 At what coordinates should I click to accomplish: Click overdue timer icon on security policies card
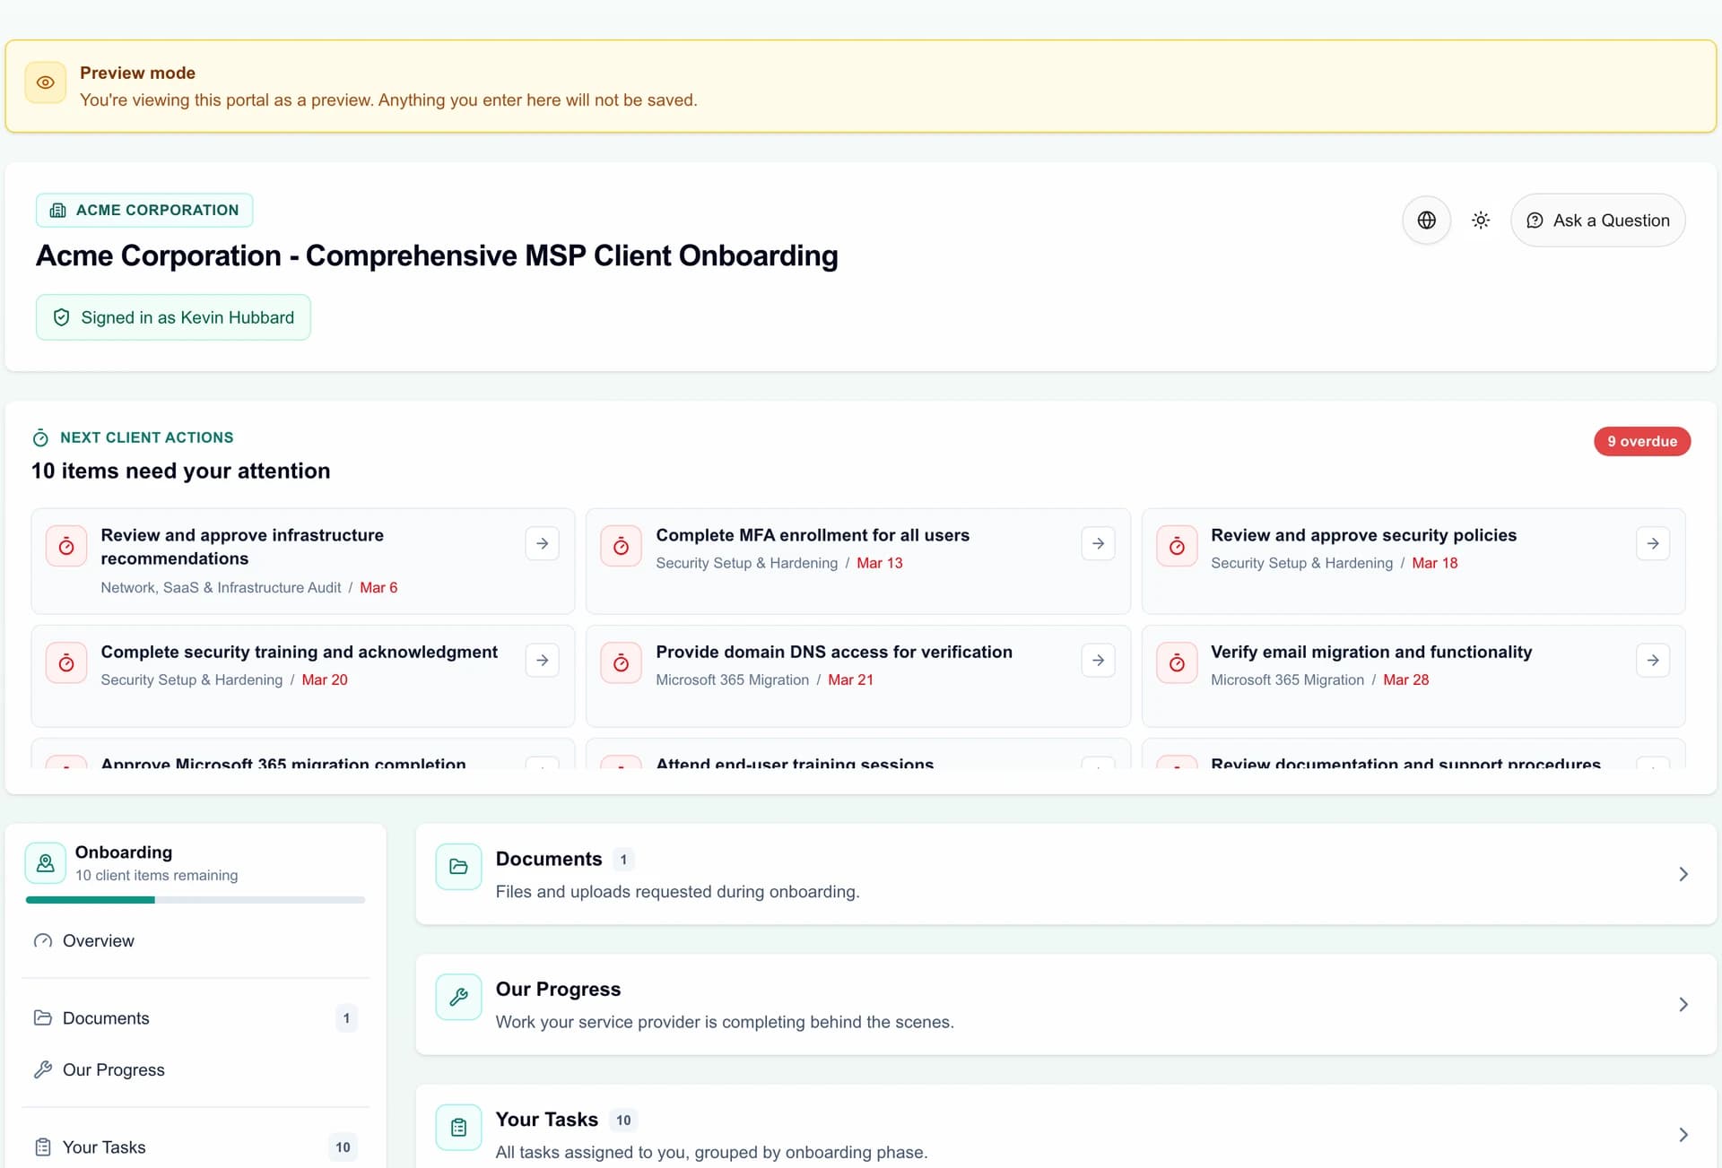pyautogui.click(x=1177, y=547)
